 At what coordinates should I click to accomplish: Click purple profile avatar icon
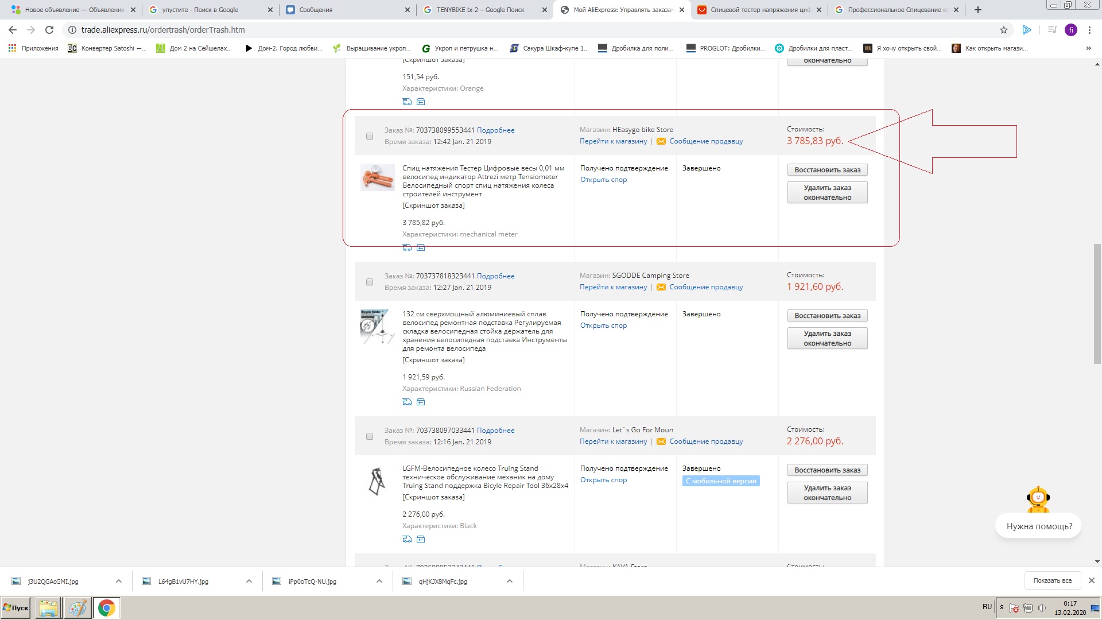click(1070, 30)
